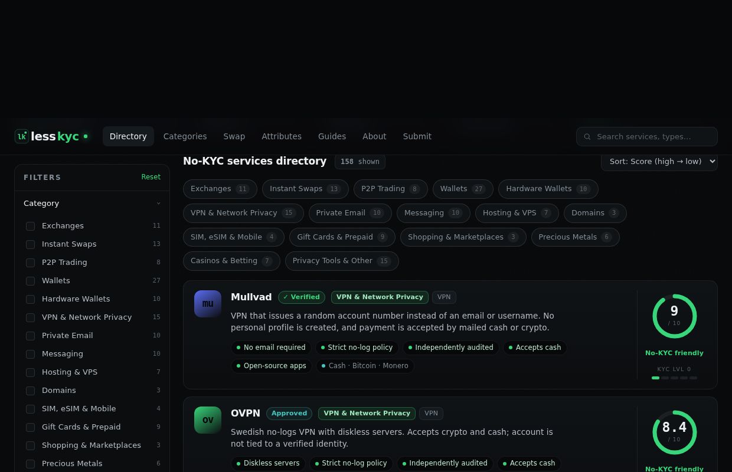Toggle the VPN & Network Privacy checkbox
732x472 pixels.
[x=30, y=317]
